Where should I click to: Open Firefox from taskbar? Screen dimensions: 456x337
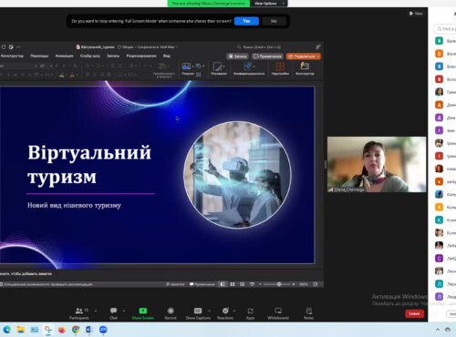pos(62,330)
